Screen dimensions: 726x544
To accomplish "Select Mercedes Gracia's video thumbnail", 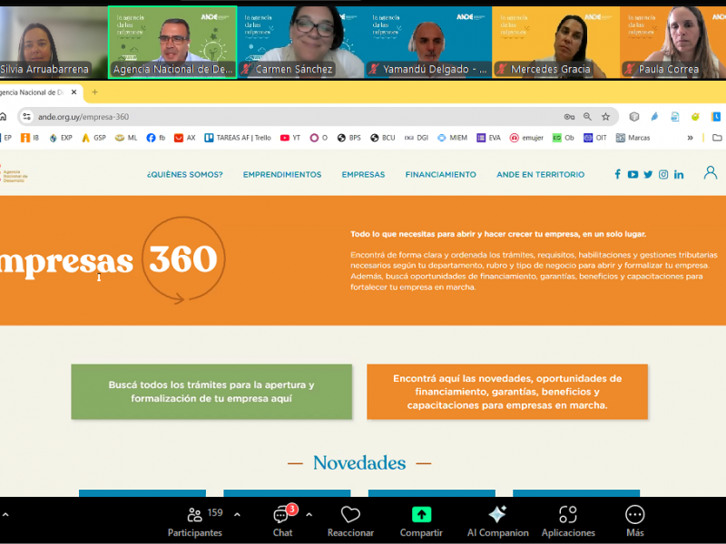I will [556, 43].
